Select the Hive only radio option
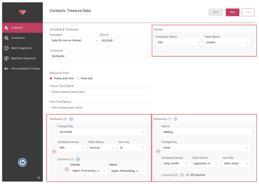The width and height of the screenshot is (259, 184). pyautogui.click(x=78, y=78)
